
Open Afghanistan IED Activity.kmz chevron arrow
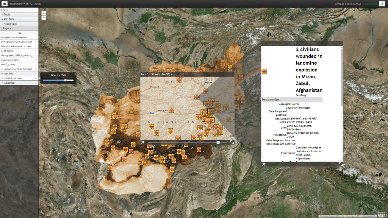click(x=36, y=69)
